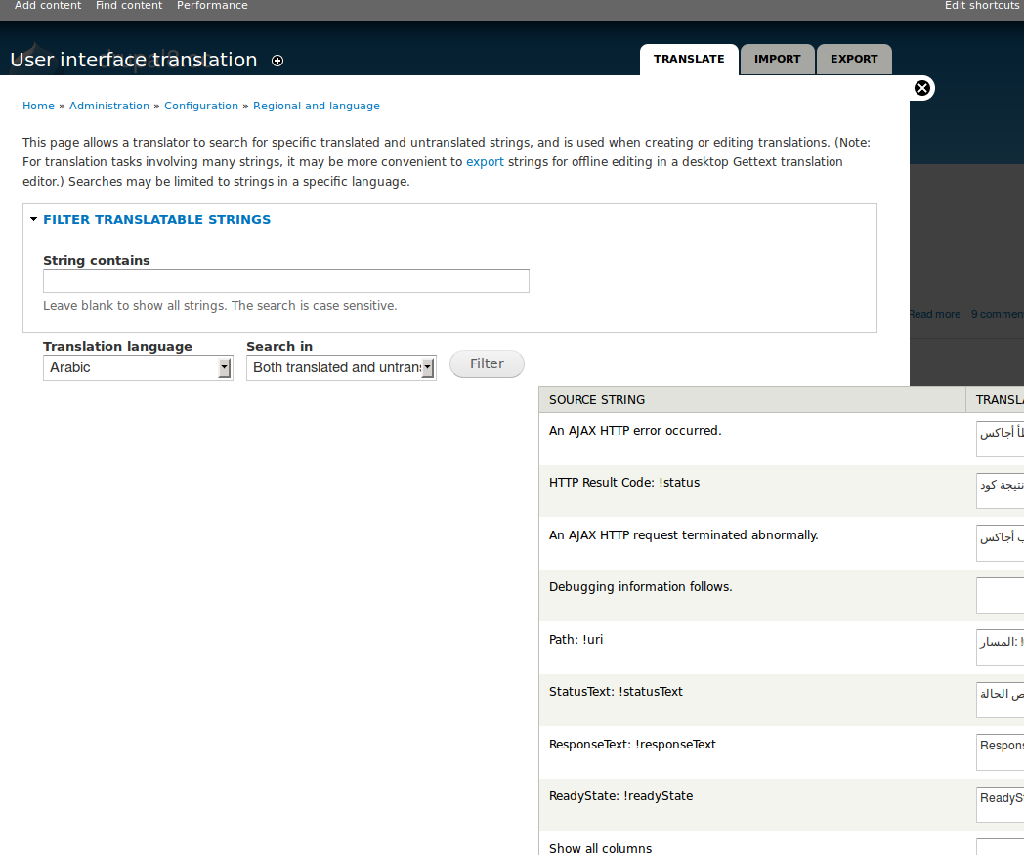Click Edit shortcuts on the right
Screen dimensions: 1024x855
tap(981, 6)
